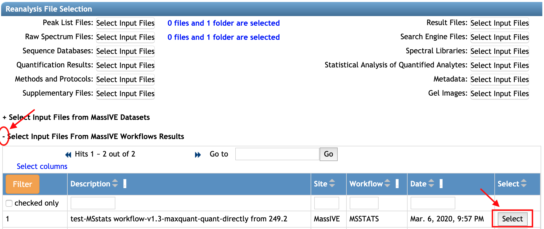Sort table by Site column
The height and width of the screenshot is (229, 544).
(332, 184)
